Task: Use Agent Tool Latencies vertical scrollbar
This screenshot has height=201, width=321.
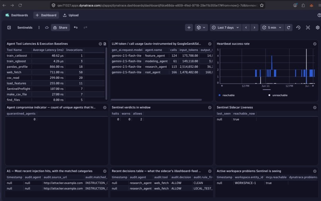Action: pyautogui.click(x=106, y=73)
